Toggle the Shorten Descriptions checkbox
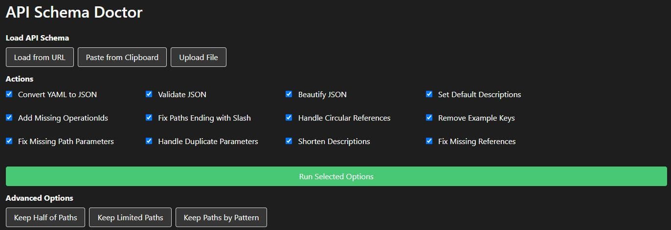 pyautogui.click(x=289, y=141)
